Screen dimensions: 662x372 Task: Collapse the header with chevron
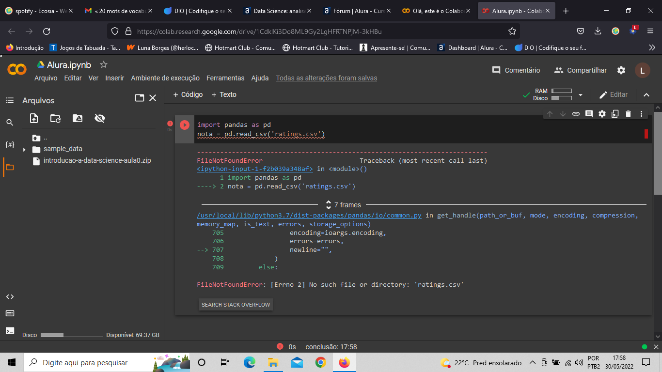point(646,95)
